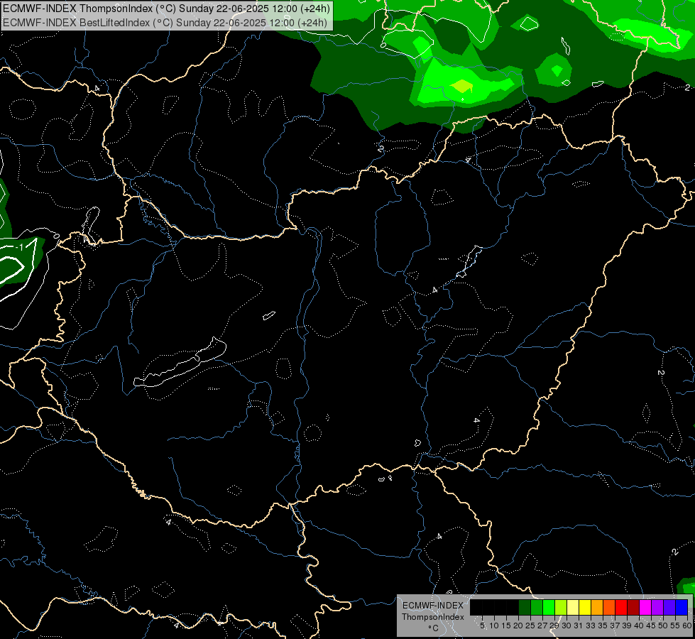Click the light orange 33–35 legend swatch
The image size is (695, 639).
(597, 608)
